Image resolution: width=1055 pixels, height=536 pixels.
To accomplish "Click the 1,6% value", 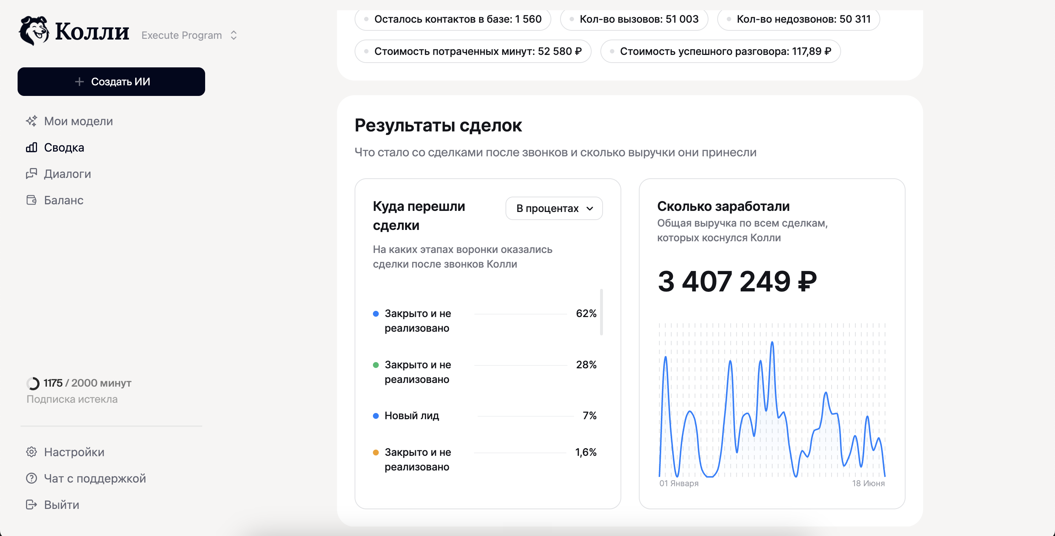I will [x=586, y=453].
